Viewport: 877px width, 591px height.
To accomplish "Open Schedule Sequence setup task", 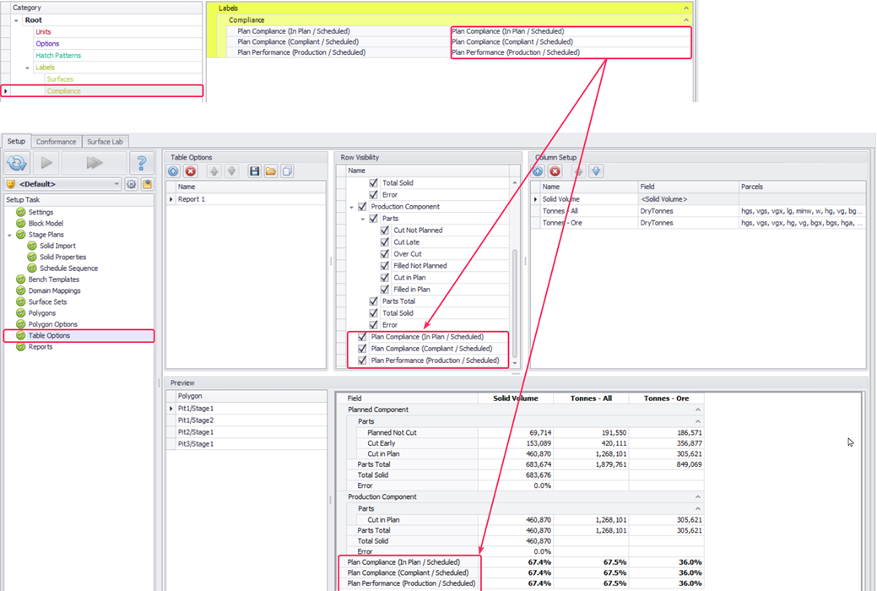I will point(69,268).
